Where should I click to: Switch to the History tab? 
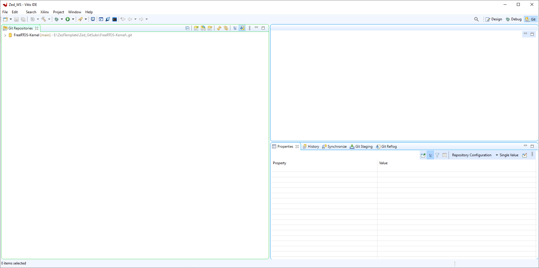click(311, 147)
